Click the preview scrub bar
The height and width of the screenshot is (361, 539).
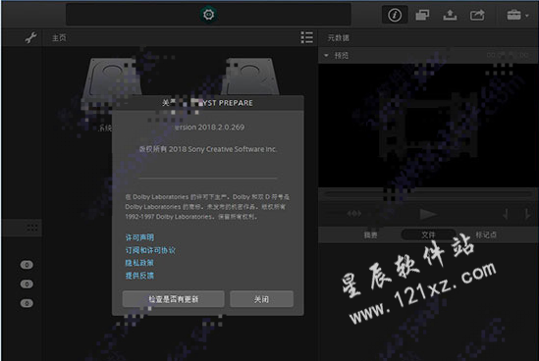click(428, 195)
